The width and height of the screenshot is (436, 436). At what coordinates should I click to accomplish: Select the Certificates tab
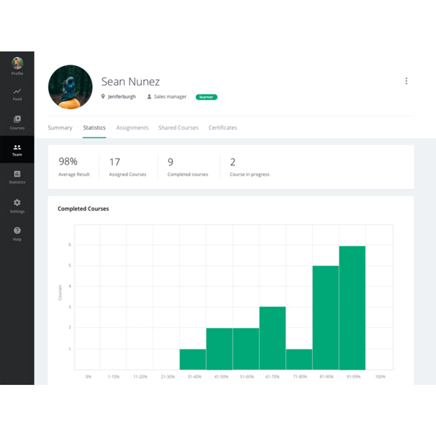[x=223, y=127]
